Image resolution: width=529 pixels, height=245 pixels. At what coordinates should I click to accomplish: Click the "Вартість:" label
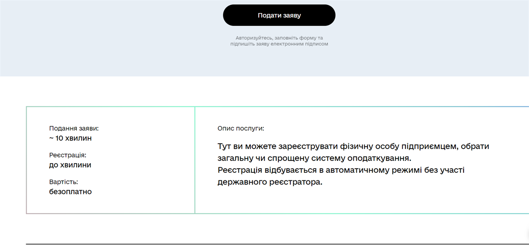63,182
